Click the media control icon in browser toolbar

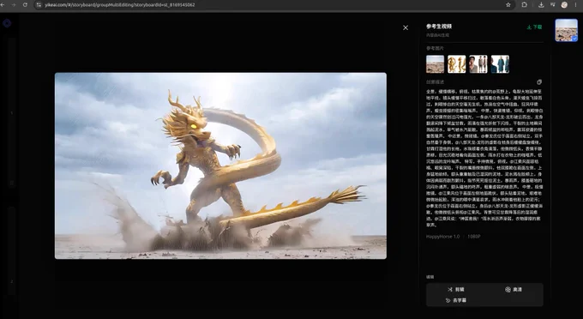coord(553,5)
